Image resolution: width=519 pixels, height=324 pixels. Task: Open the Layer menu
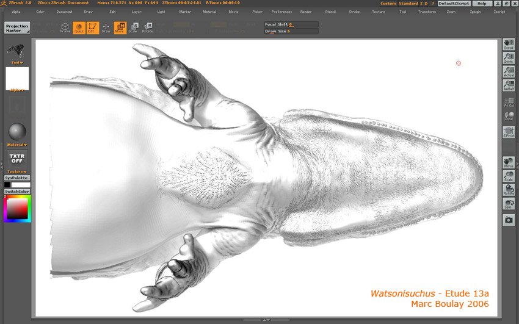(x=137, y=12)
